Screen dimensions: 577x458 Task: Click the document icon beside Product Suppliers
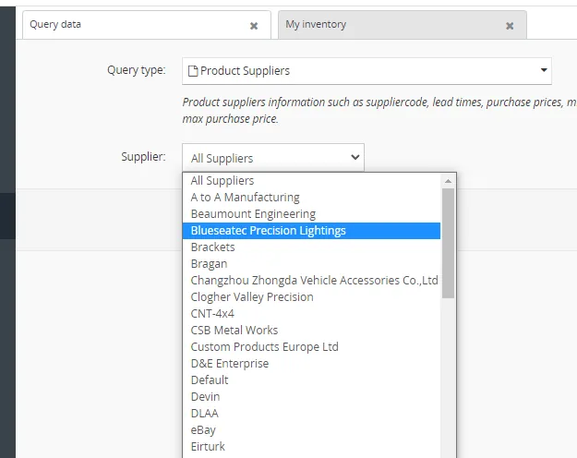coord(193,71)
